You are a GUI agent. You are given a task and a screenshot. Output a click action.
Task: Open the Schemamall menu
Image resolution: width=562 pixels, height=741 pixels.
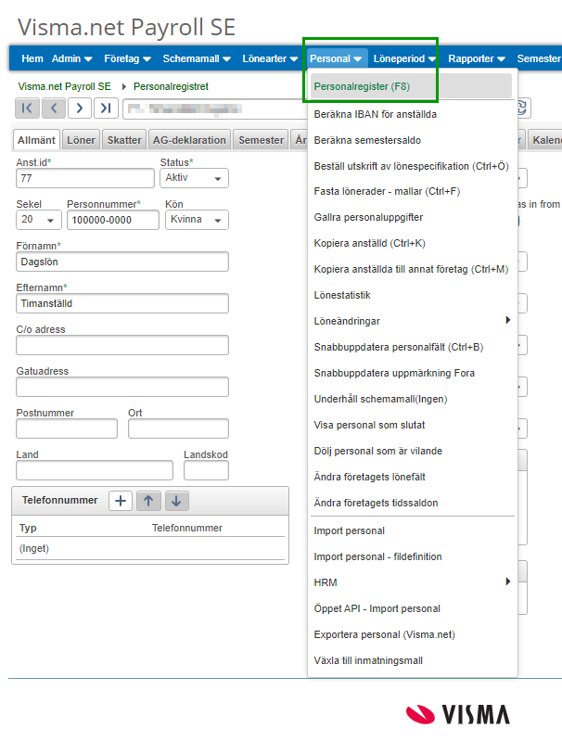tap(197, 58)
